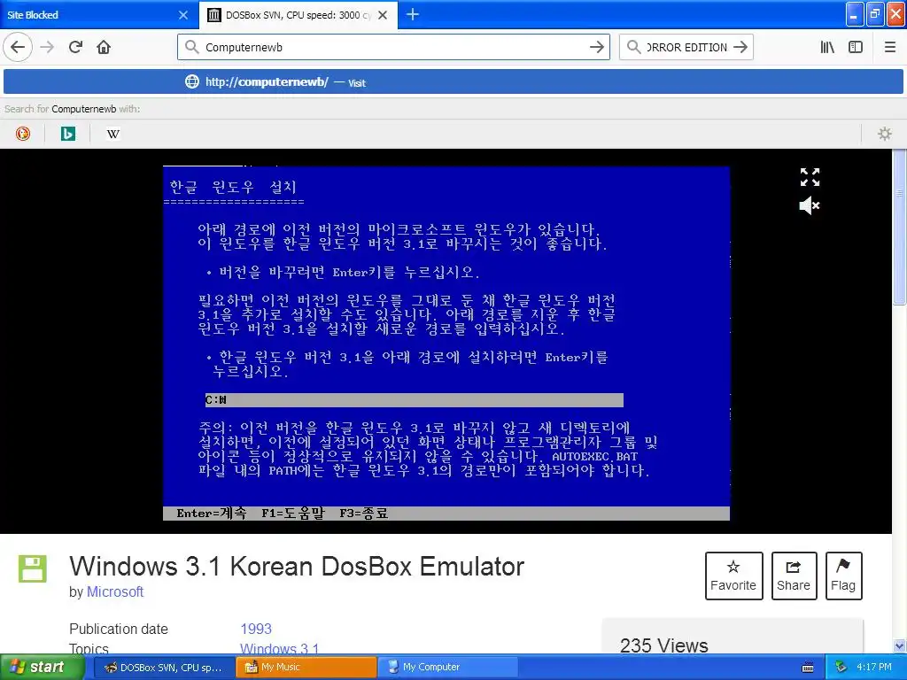Screen dimensions: 907x680
Task: Click the tray icon beside clock
Action: click(841, 667)
